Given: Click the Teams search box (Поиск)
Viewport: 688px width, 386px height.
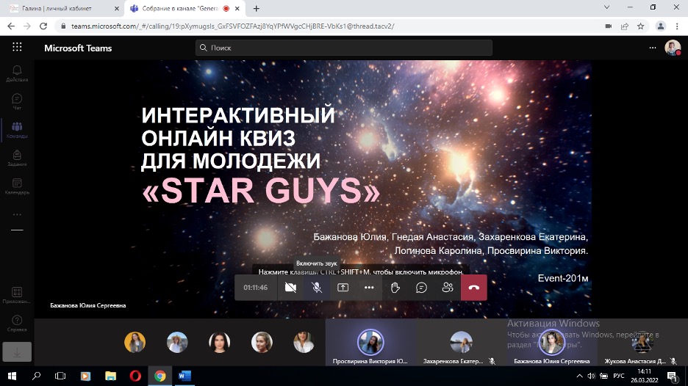Looking at the screenshot, I should pyautogui.click(x=344, y=48).
